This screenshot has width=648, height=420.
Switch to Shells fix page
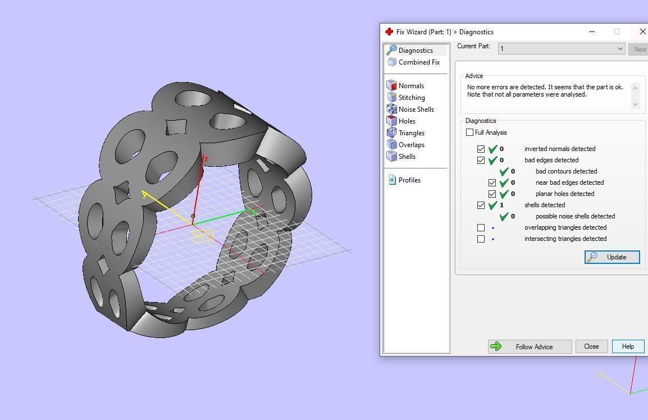click(407, 156)
